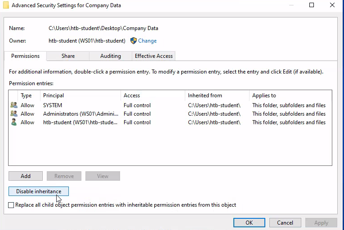The image size is (344, 230).
Task: Click the folder icon in title bar
Action: click(x=5, y=5)
